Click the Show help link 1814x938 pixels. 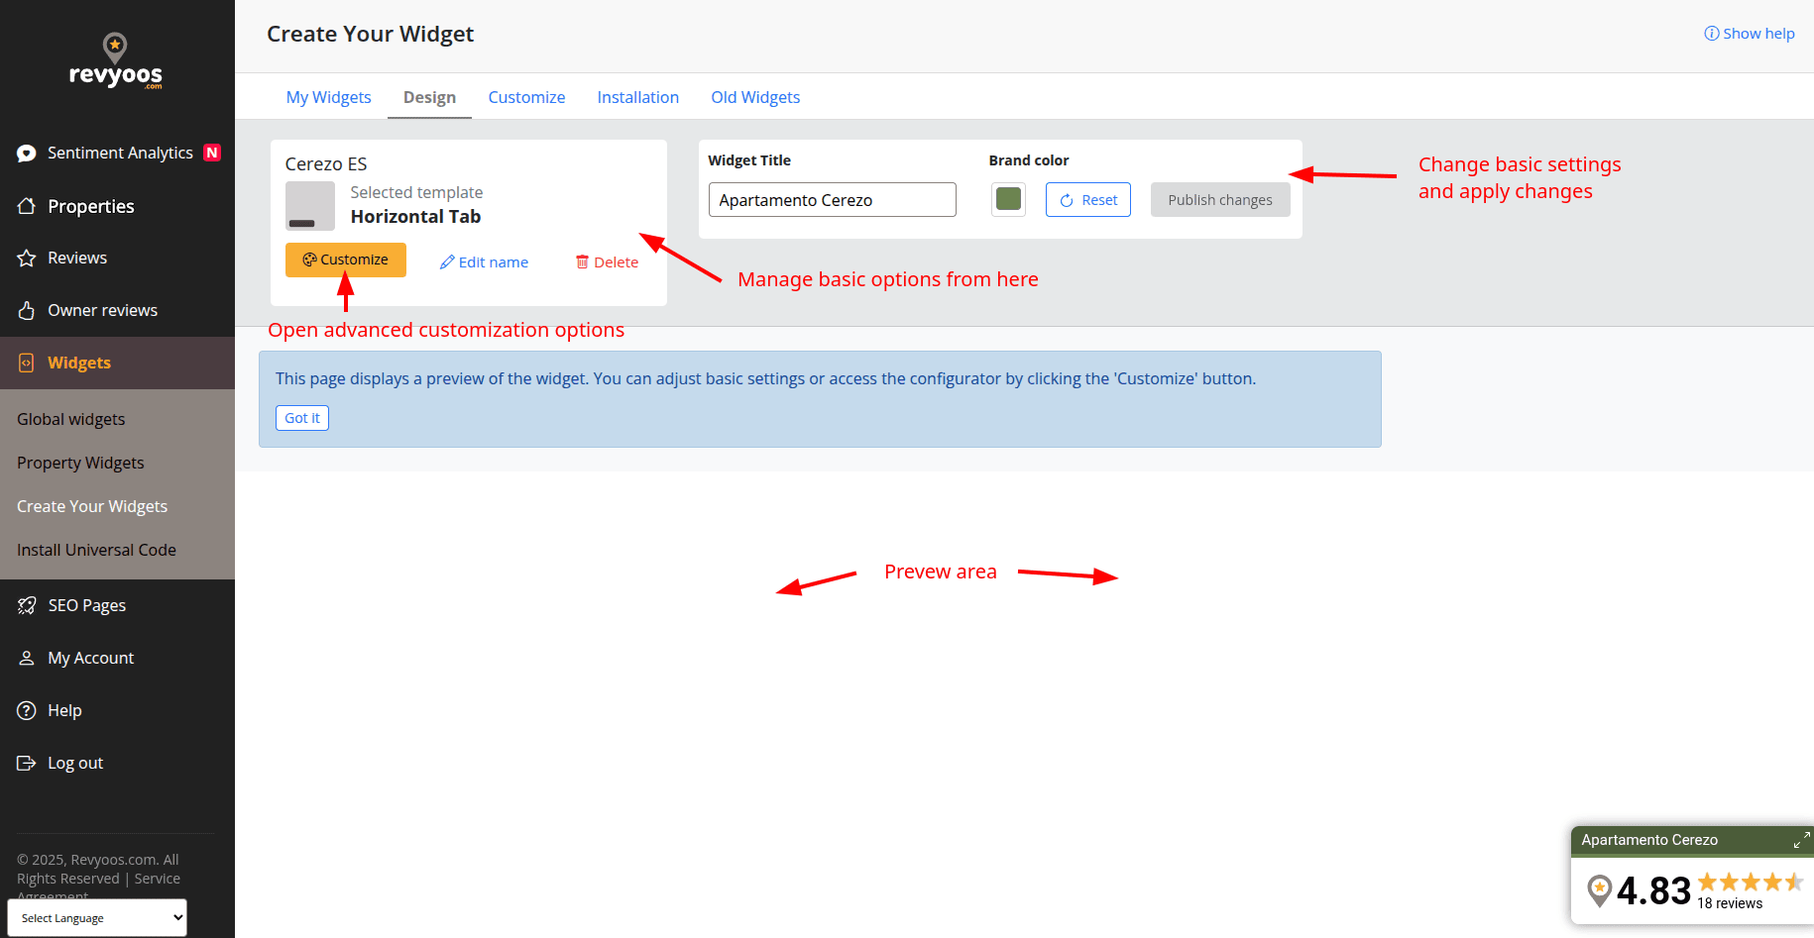[x=1750, y=34]
